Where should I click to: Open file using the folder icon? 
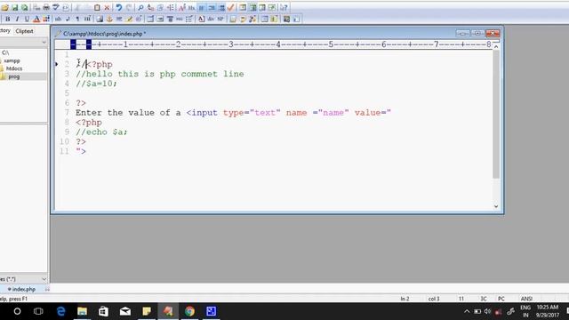pos(4,7)
